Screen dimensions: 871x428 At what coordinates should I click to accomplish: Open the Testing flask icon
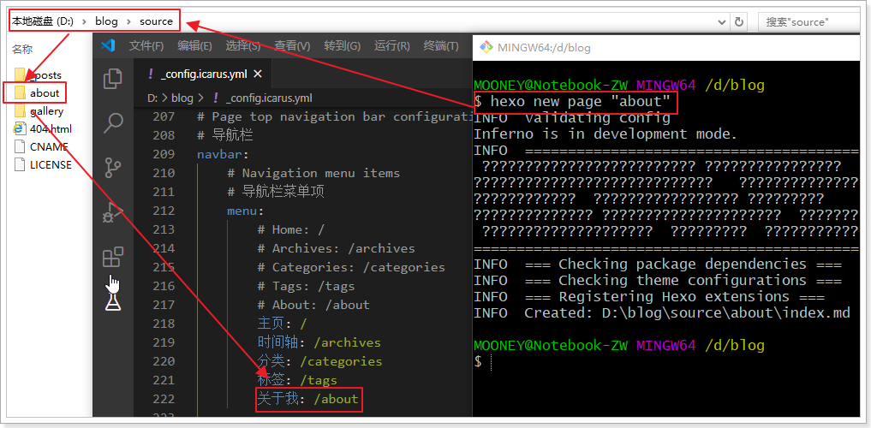pos(113,302)
